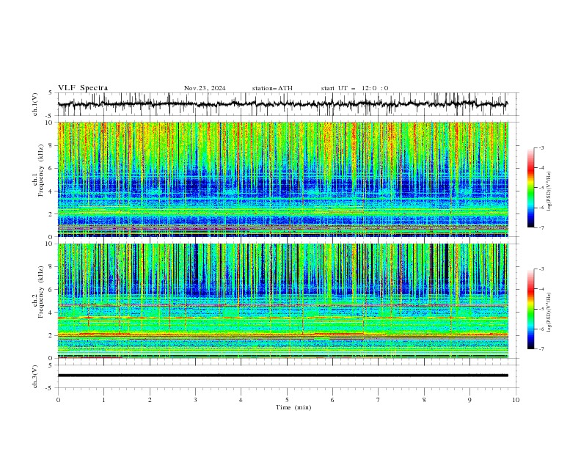Click the 'VLF Spectra' title text
581x449 pixels.
point(83,88)
